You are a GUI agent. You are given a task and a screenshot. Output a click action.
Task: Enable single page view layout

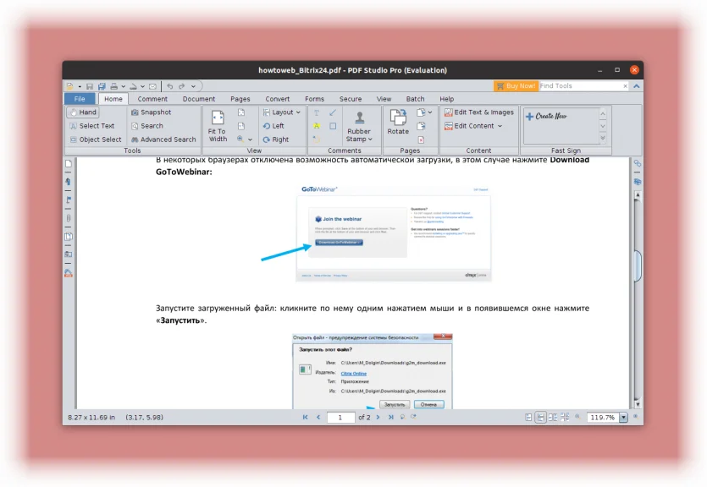tap(528, 417)
